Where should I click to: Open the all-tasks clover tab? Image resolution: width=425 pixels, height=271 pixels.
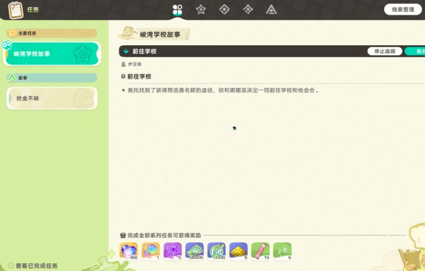point(178,10)
